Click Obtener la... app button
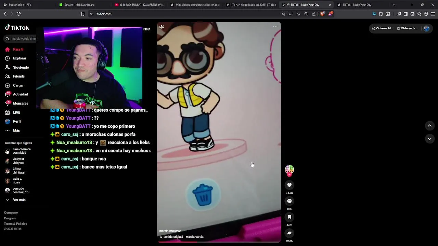 pyautogui.click(x=408, y=28)
